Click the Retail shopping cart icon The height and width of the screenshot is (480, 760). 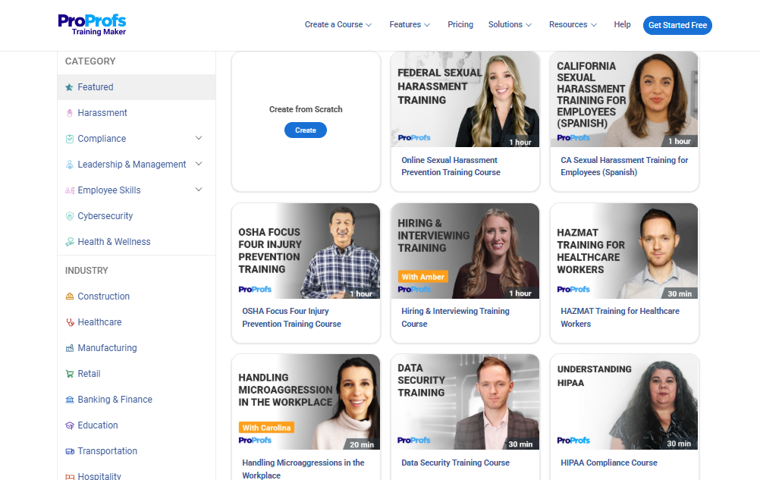click(x=69, y=373)
